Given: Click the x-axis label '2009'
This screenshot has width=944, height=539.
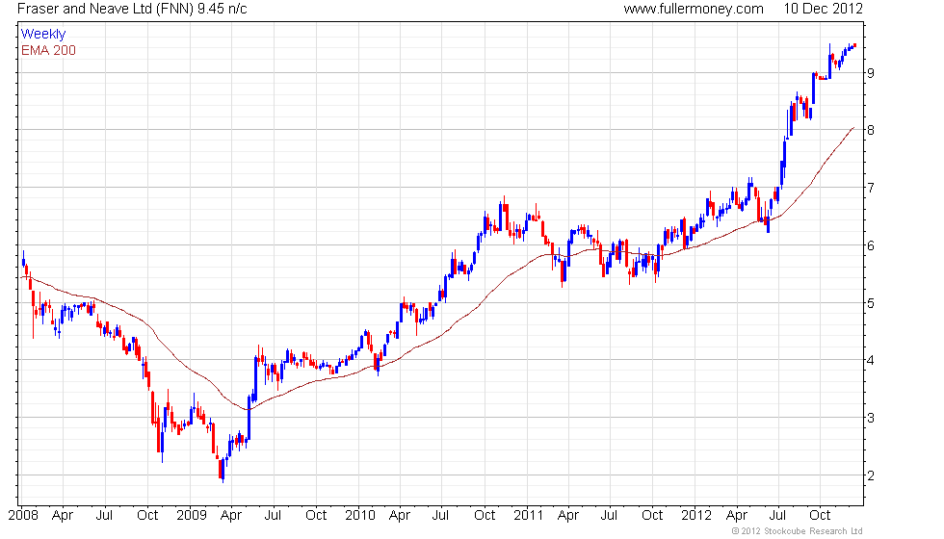Looking at the screenshot, I should [192, 516].
